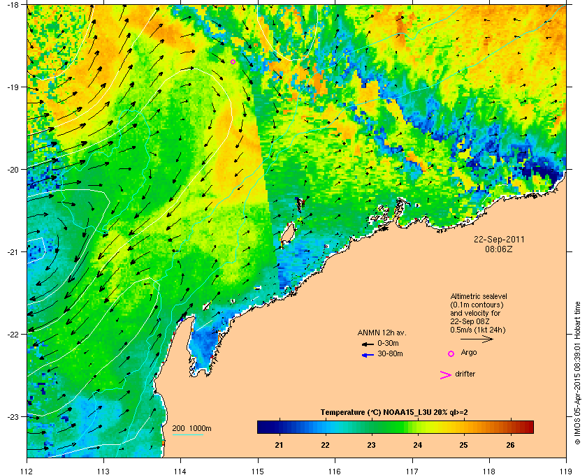Viewport: 587px width, 475px height.
Task: Click the cyan 200 1000m isobath legend line
Action: click(187, 435)
